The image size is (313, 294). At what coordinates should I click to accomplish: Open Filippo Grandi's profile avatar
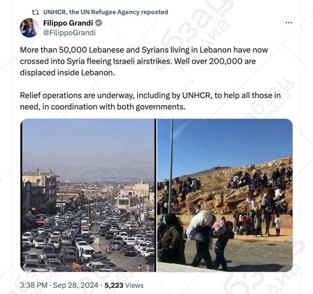click(x=30, y=28)
